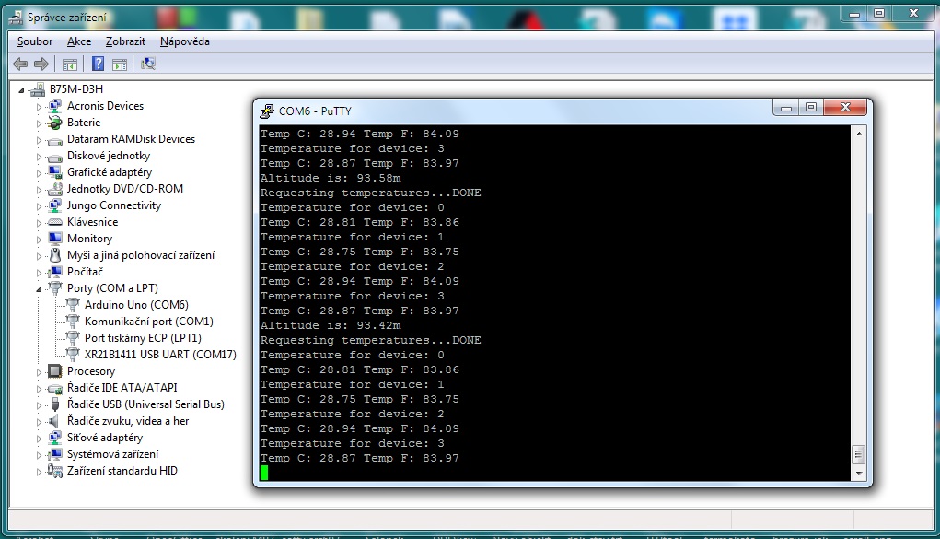Minimize the COM6 - PuTTY window
Image resolution: width=940 pixels, height=539 pixels.
tap(786, 108)
